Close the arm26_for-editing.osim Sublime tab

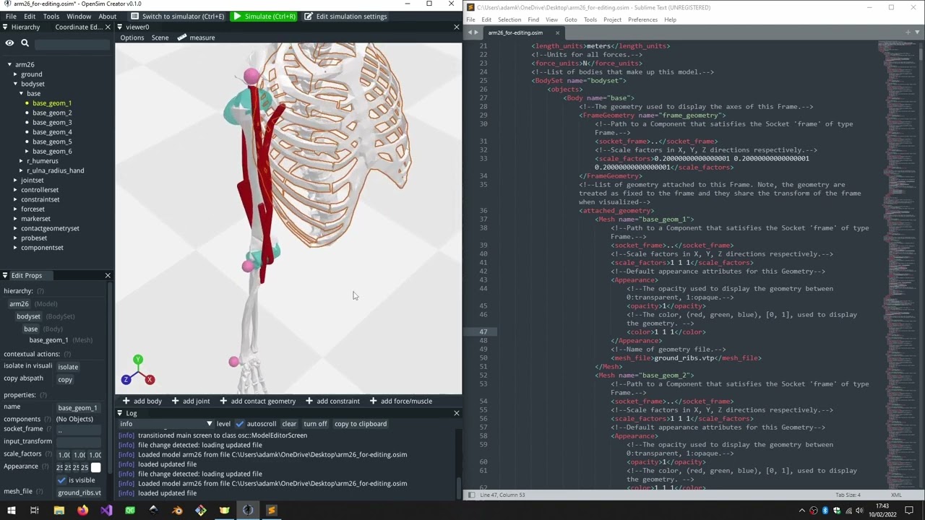(x=557, y=32)
